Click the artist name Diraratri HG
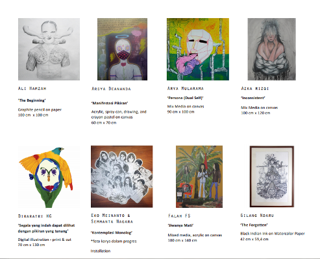Screen dimensions: 320x259 coord(35,216)
